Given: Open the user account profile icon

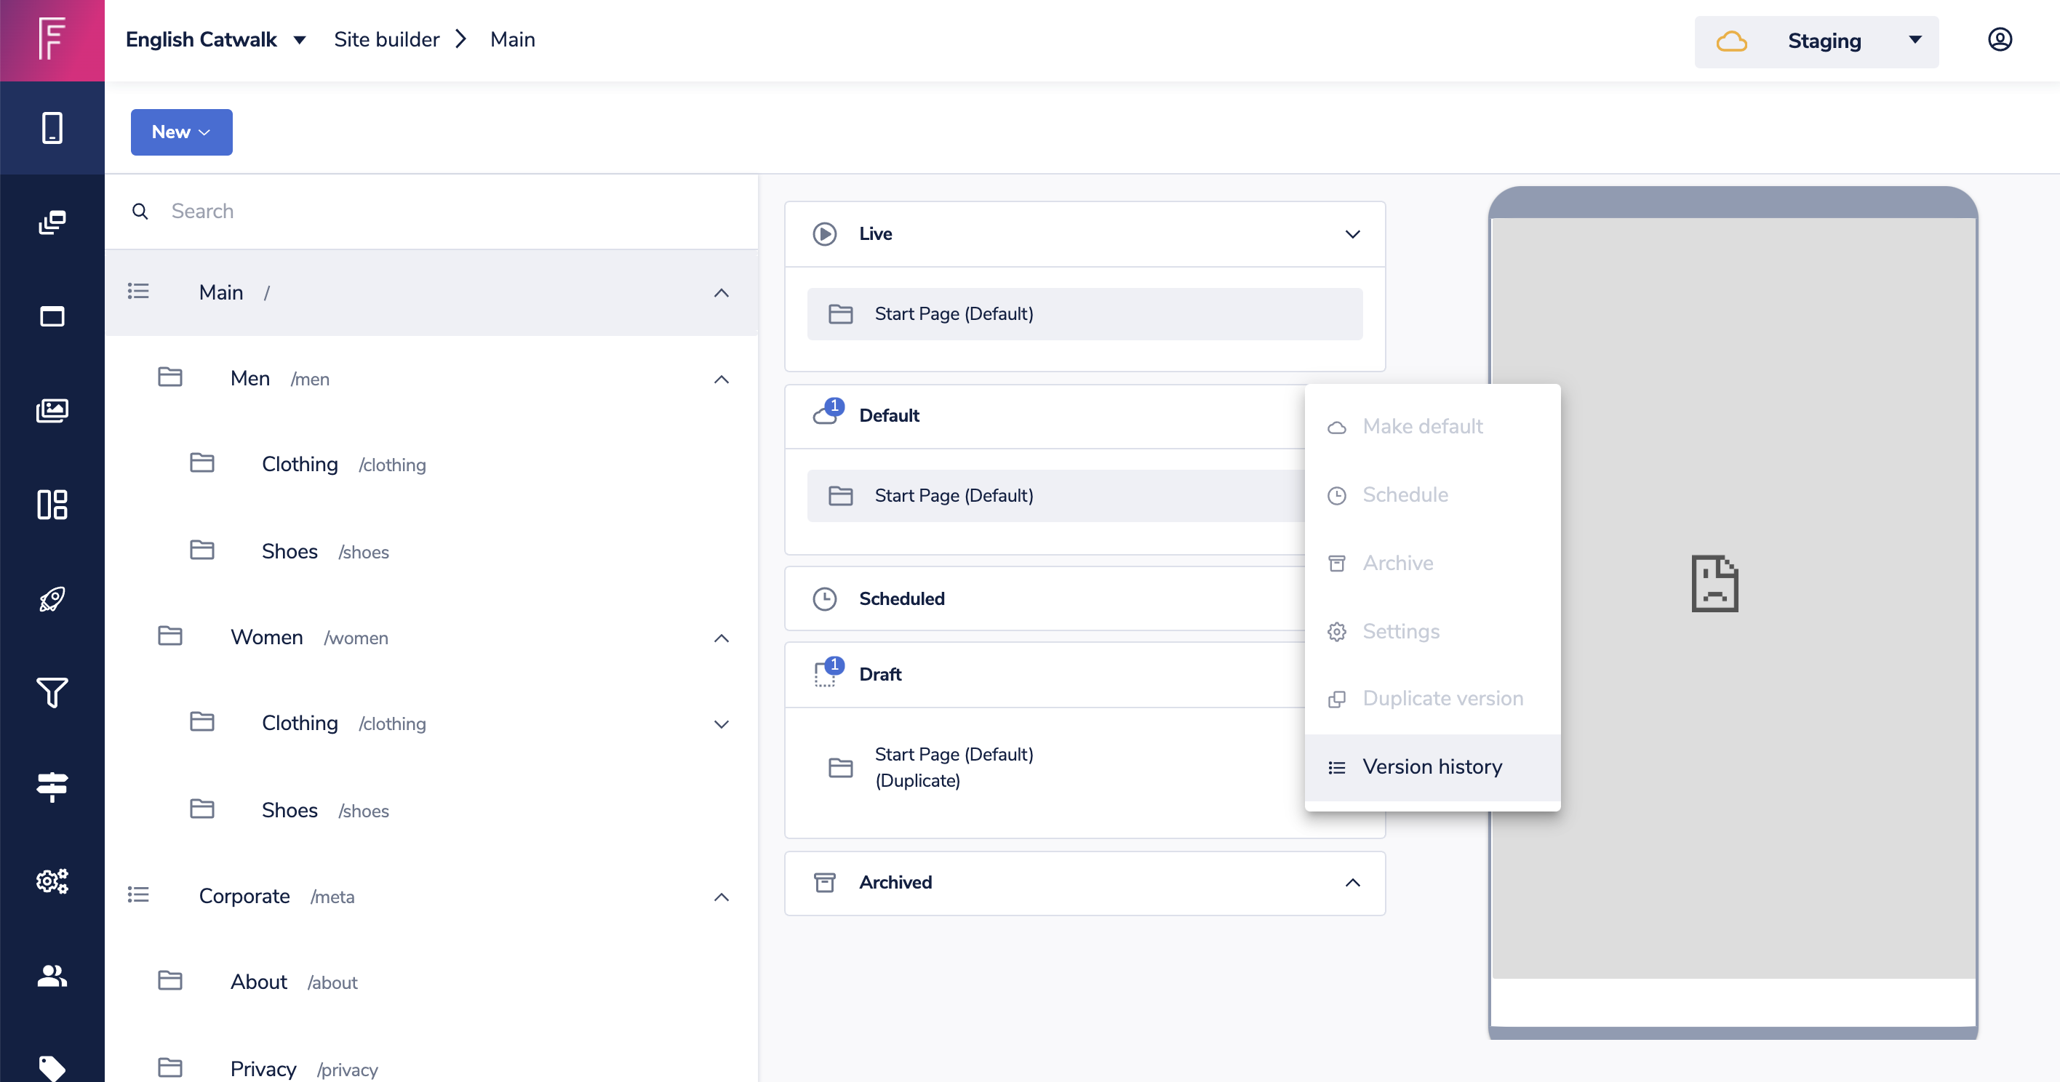Looking at the screenshot, I should (1999, 40).
